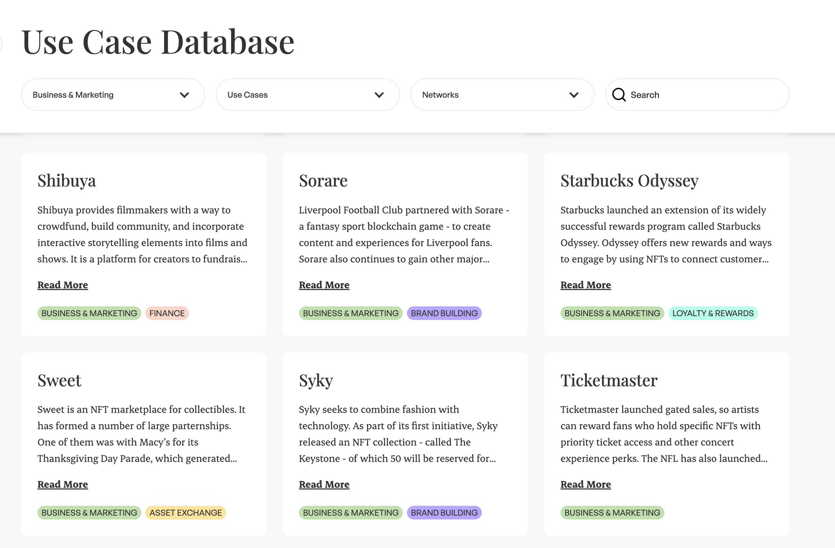Select Loyalty & Rewards tag on Starbucks Odyssey

coord(713,313)
